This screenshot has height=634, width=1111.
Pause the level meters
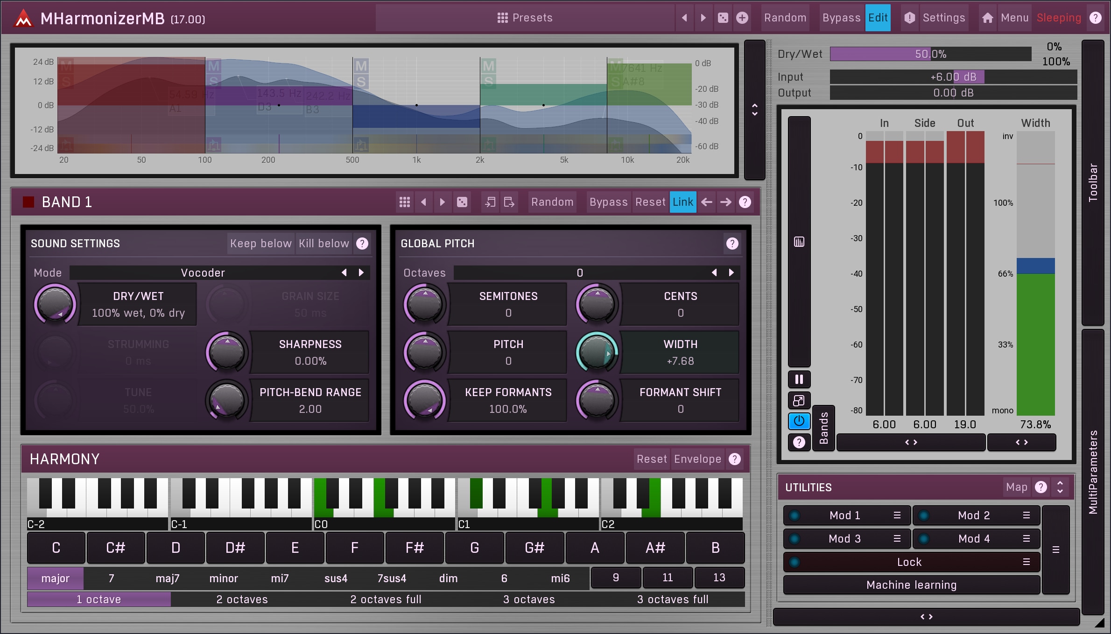tap(799, 379)
